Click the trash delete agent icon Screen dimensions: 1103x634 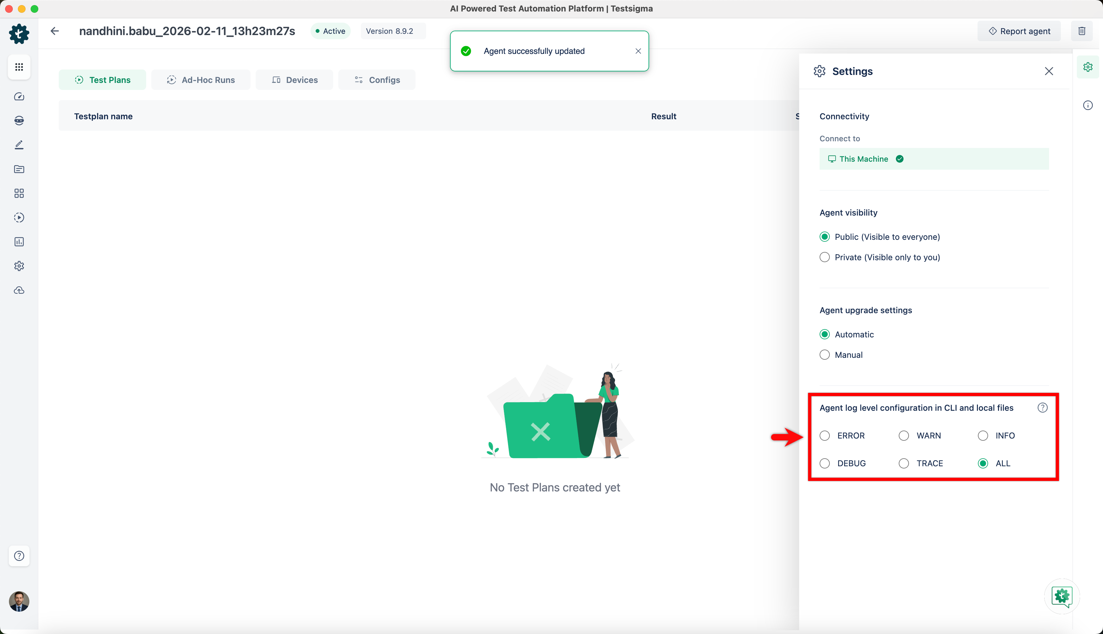(1082, 31)
